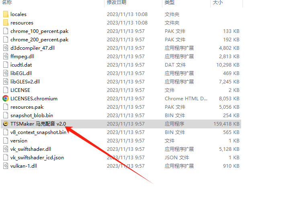Click the vulkan-1.dll file icon
293x201 pixels.
[6, 166]
